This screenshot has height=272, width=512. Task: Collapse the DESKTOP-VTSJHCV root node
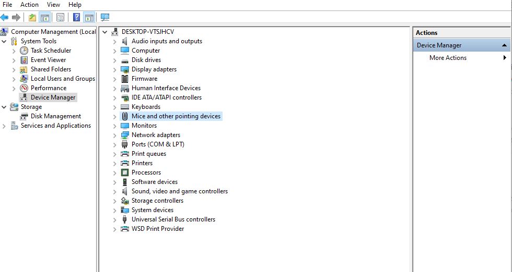click(x=105, y=32)
